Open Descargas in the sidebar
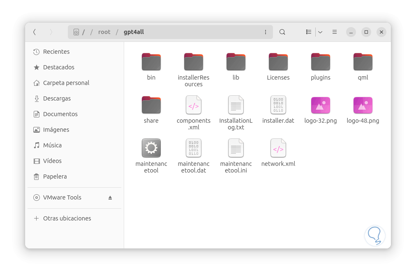 click(74, 99)
